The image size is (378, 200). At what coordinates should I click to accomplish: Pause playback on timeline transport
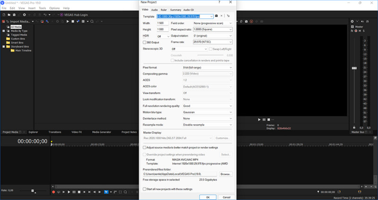(74, 192)
